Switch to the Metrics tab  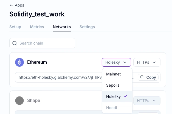pyautogui.click(x=37, y=27)
